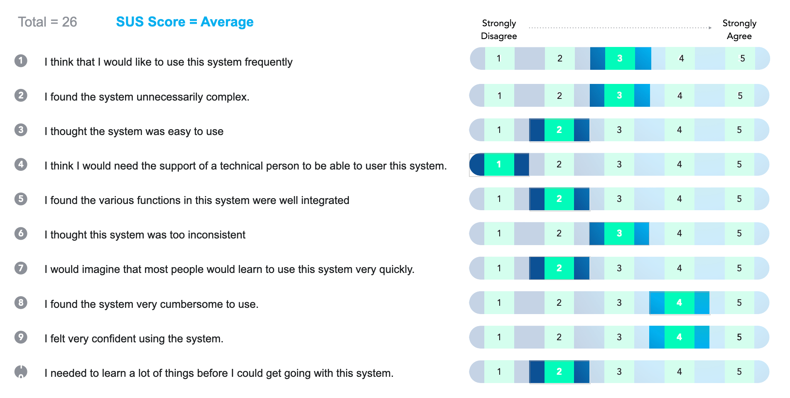Click the 'SUS Score = Average' heading
This screenshot has width=790, height=398.
[184, 22]
